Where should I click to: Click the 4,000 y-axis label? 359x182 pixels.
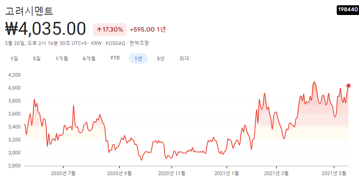pyautogui.click(x=15, y=88)
